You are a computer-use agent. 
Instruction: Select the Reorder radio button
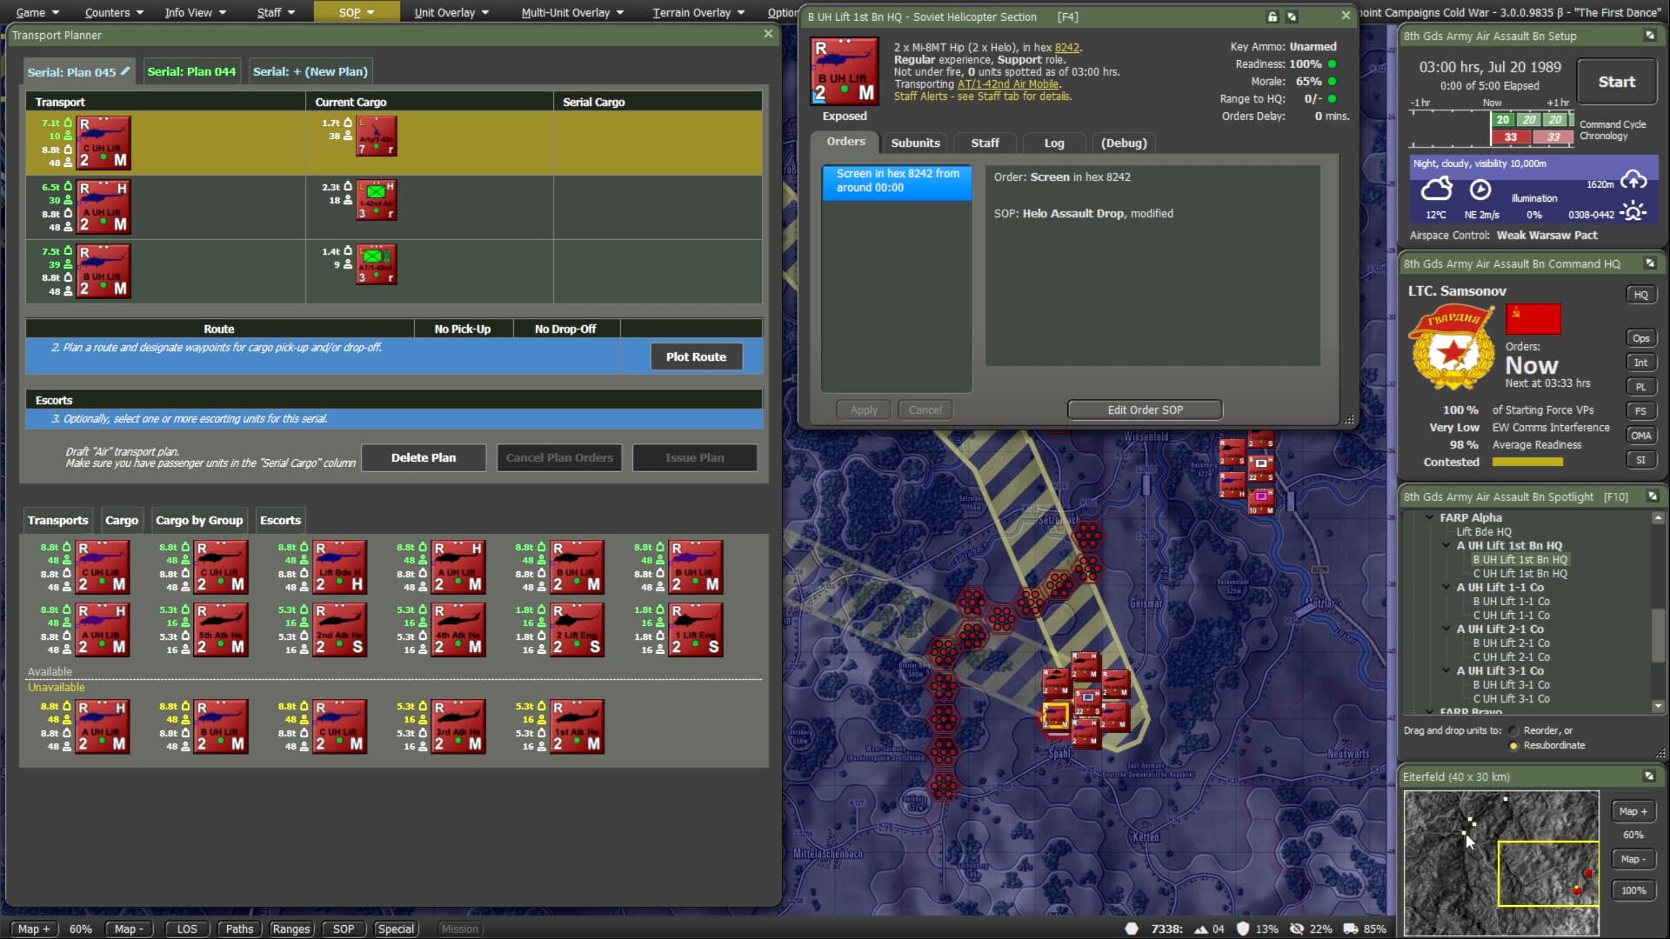point(1515,730)
